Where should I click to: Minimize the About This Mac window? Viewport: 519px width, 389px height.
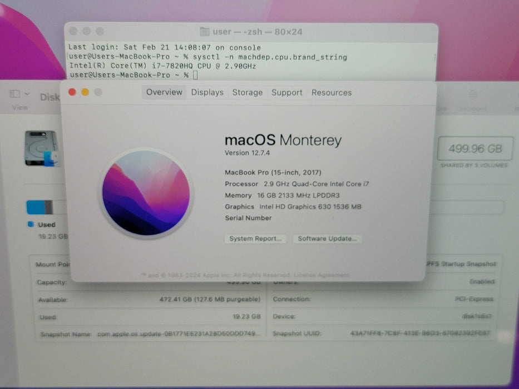coord(85,92)
